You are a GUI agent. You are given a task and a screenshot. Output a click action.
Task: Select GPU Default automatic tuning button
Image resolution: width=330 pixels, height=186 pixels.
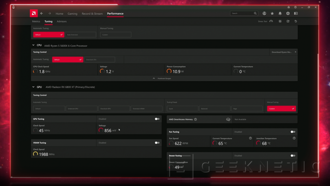pyautogui.click(x=49, y=108)
